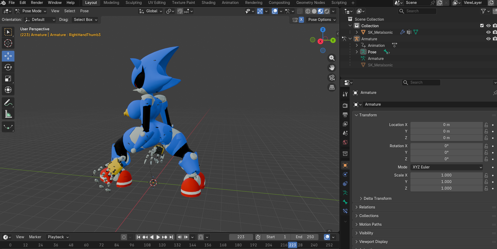Hide the Collection in viewport via eye icon
The width and height of the screenshot is (497, 249).
[488, 26]
